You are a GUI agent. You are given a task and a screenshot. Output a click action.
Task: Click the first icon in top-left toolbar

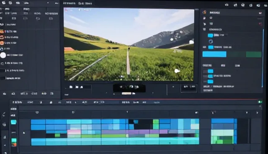[x=4, y=3]
